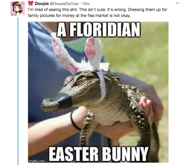The height and width of the screenshot is (165, 189).
Task: Click the tweet text about flea market pictures
Action: point(97,13)
